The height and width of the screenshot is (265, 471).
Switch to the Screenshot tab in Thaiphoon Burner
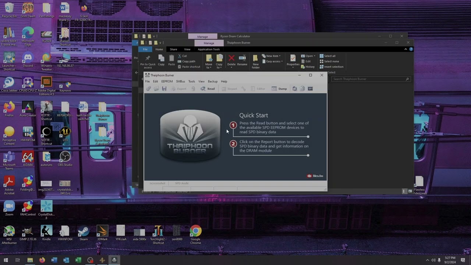157,183
